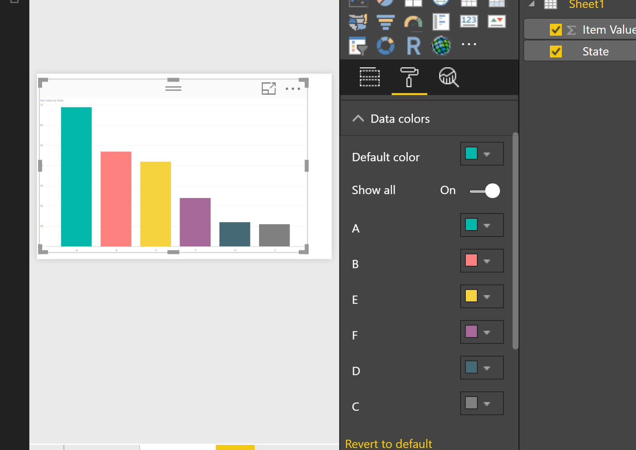Screen dimensions: 636x450
Task: Uncheck the State field
Action: pyautogui.click(x=556, y=51)
